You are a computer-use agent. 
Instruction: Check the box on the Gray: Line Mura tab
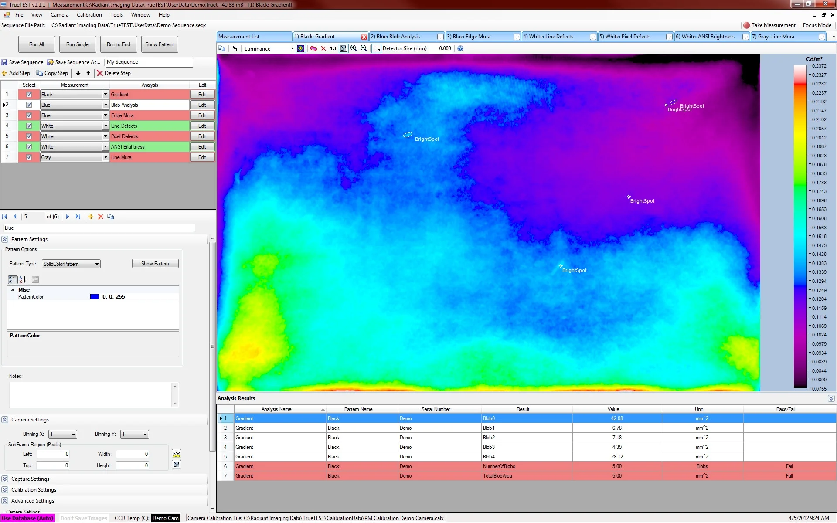[822, 37]
